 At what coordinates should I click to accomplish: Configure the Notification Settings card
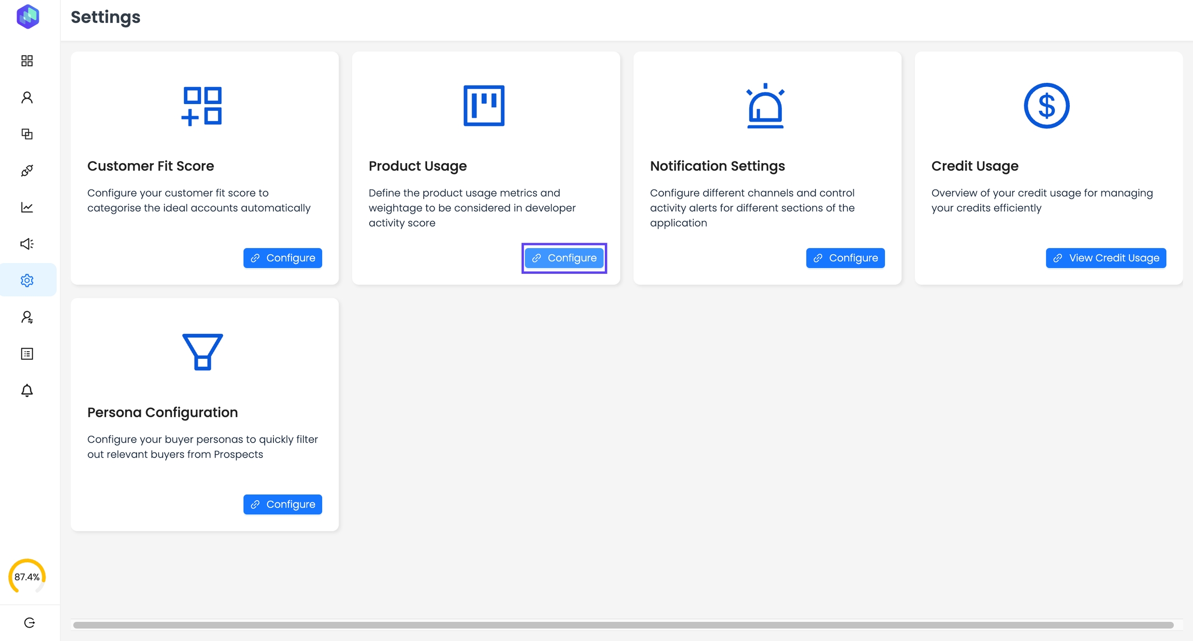pos(845,258)
